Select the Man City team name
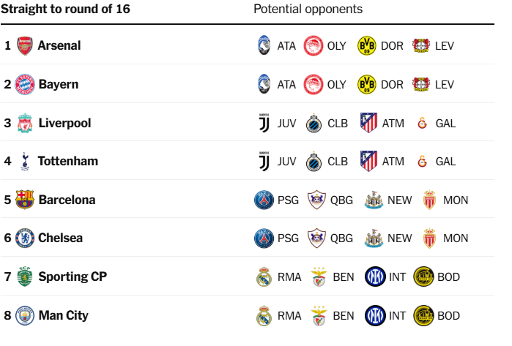This screenshot has height=346, width=512. click(63, 315)
